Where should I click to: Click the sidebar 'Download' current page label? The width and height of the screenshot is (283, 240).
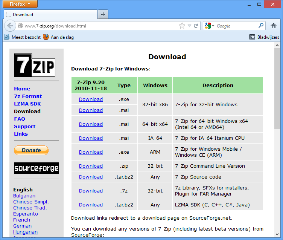pos(27,111)
